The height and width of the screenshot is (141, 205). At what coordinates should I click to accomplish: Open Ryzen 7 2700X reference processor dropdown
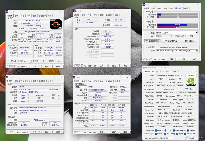(176, 51)
